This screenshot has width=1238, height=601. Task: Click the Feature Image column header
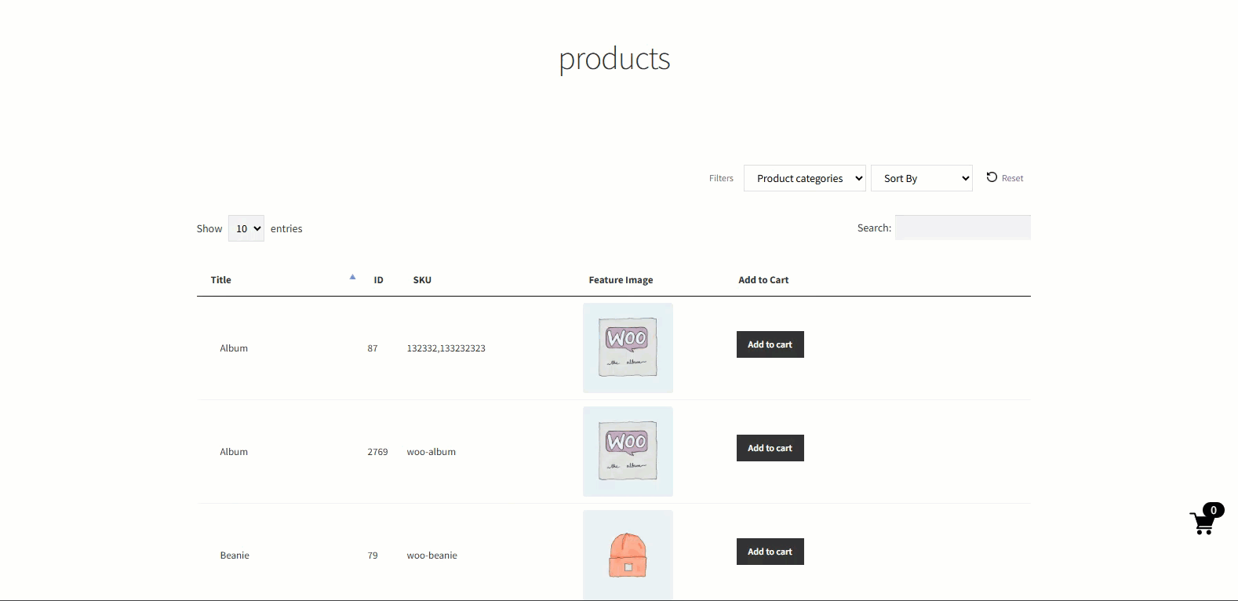621,280
